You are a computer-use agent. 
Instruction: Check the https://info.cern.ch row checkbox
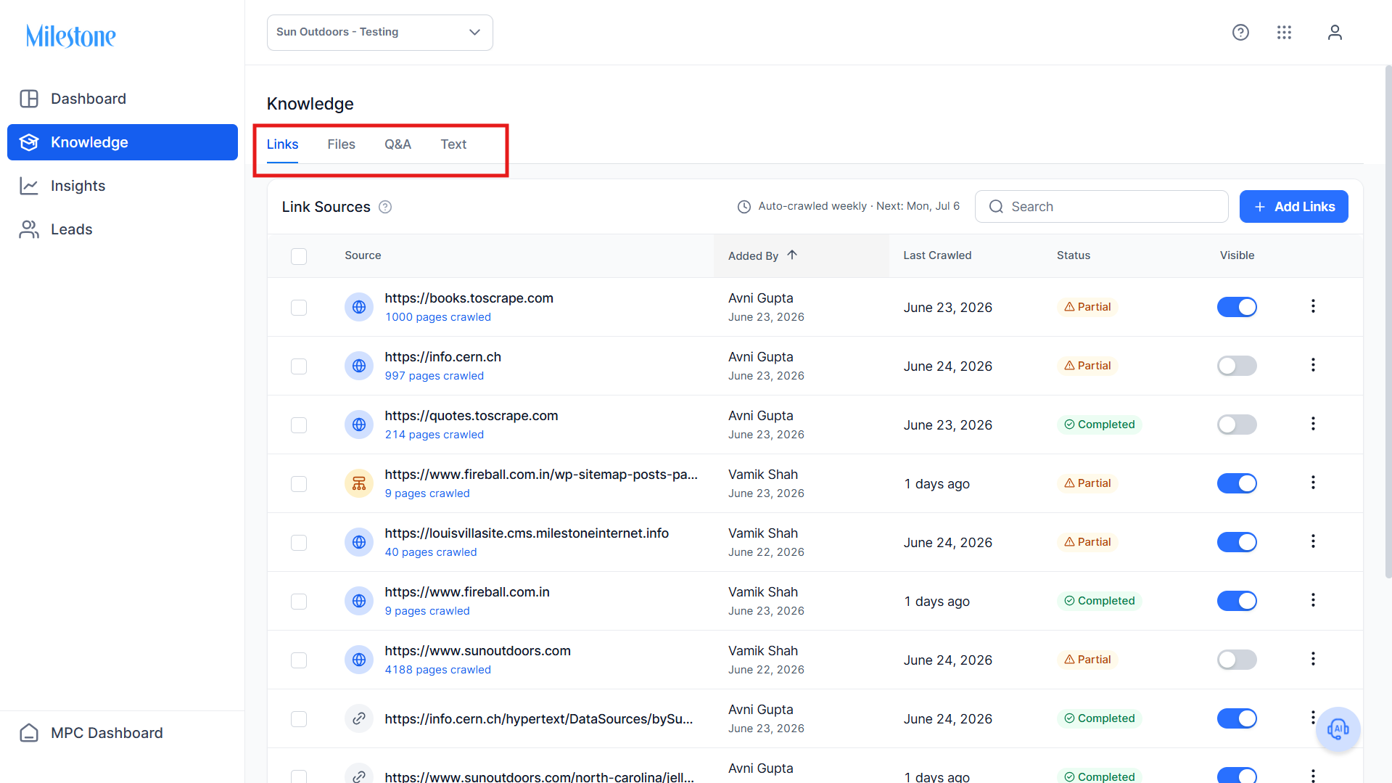point(299,366)
